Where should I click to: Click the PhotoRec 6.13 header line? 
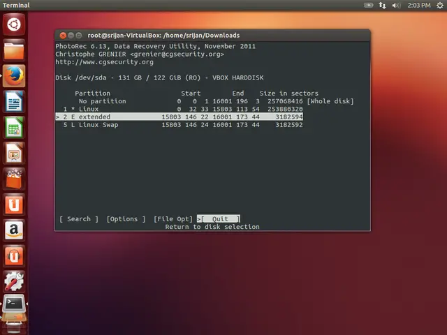click(155, 46)
